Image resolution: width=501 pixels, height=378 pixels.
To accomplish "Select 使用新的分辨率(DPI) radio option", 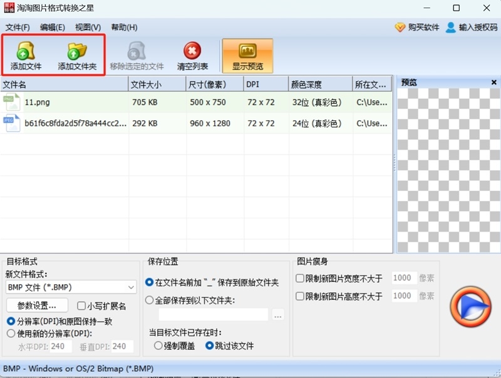I will pos(11,334).
